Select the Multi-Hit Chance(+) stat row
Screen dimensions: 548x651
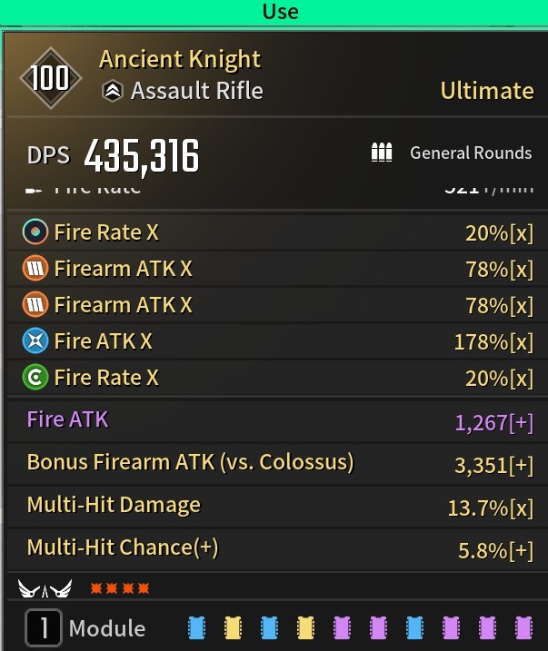(x=277, y=549)
